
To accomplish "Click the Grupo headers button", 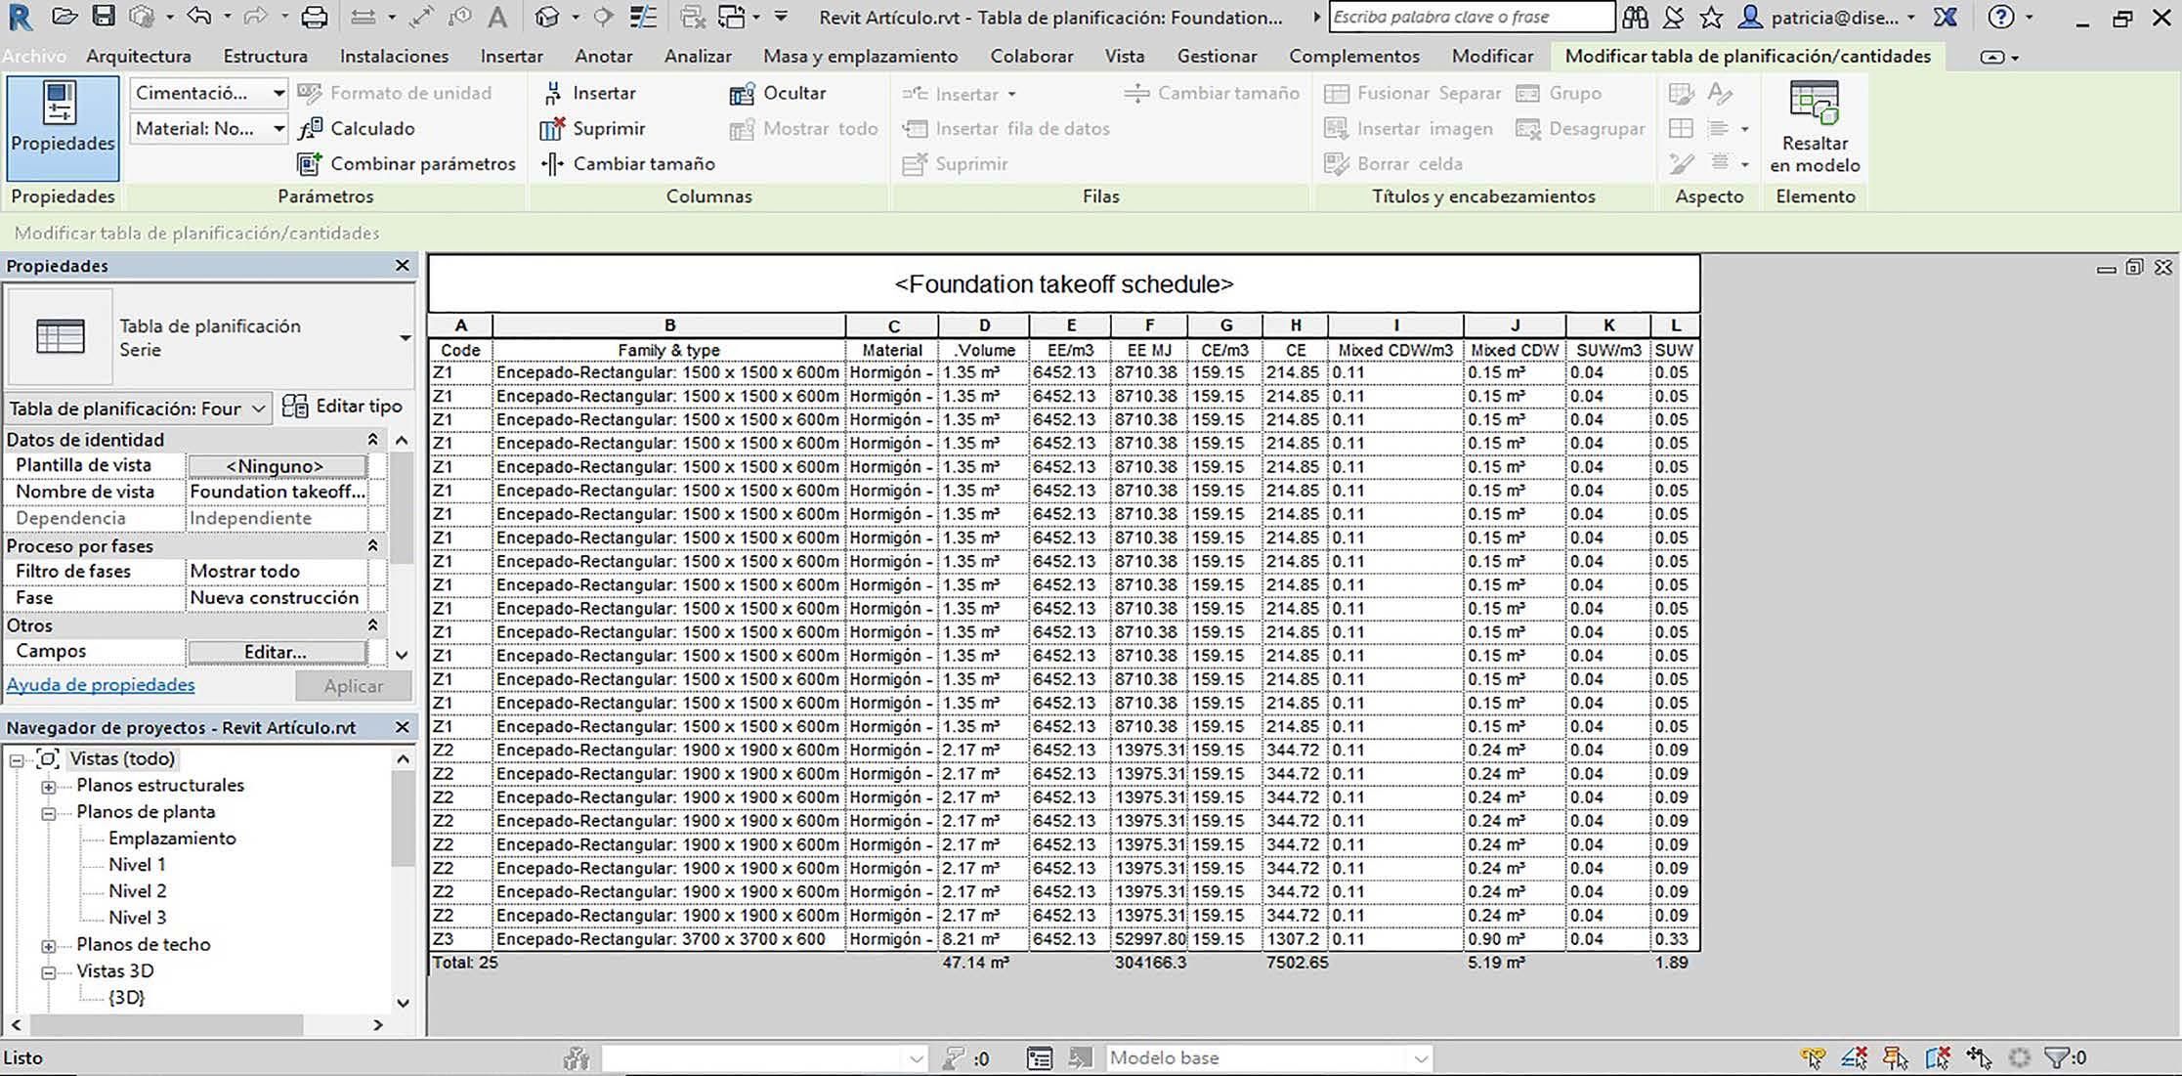I will tap(1559, 93).
